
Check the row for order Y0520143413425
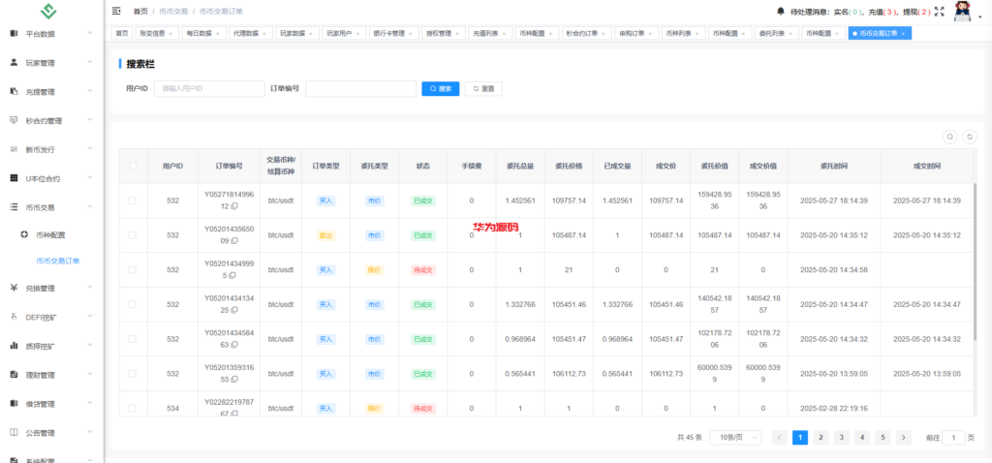(x=132, y=304)
